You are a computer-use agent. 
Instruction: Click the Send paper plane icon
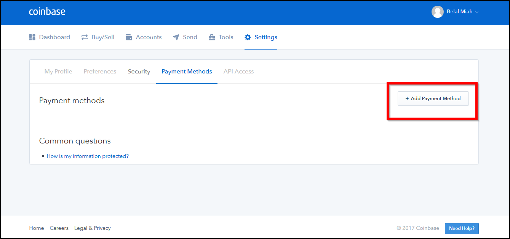coord(176,37)
